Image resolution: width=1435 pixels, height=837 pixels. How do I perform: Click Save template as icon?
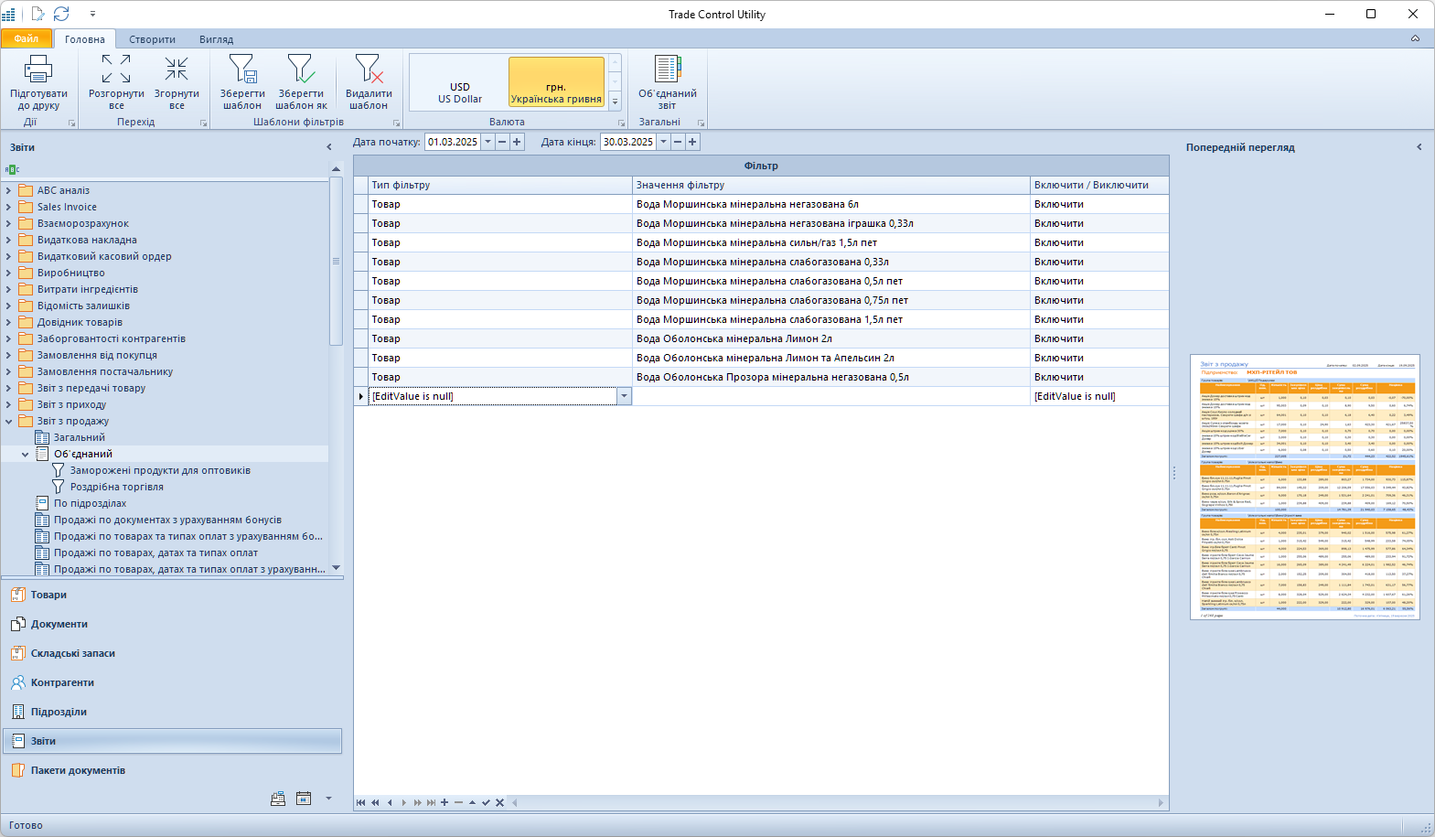301,70
